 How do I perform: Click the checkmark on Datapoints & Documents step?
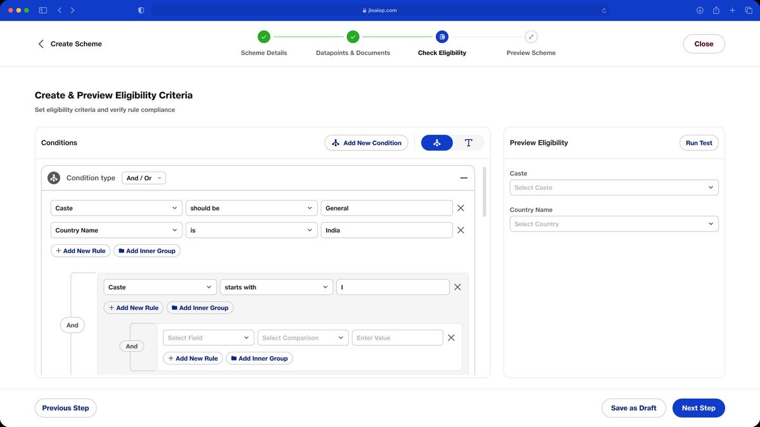coord(353,37)
